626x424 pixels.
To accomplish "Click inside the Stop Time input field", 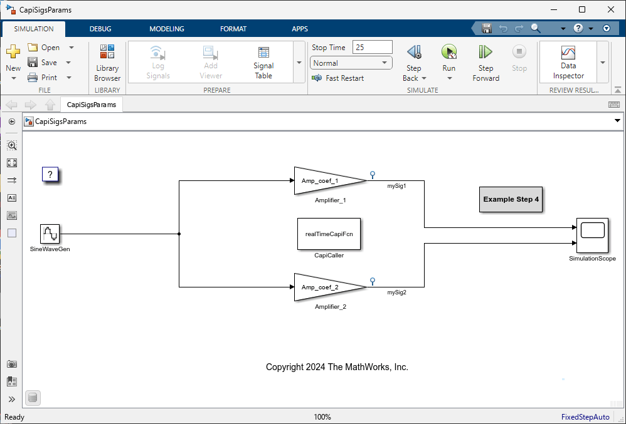I will (373, 46).
